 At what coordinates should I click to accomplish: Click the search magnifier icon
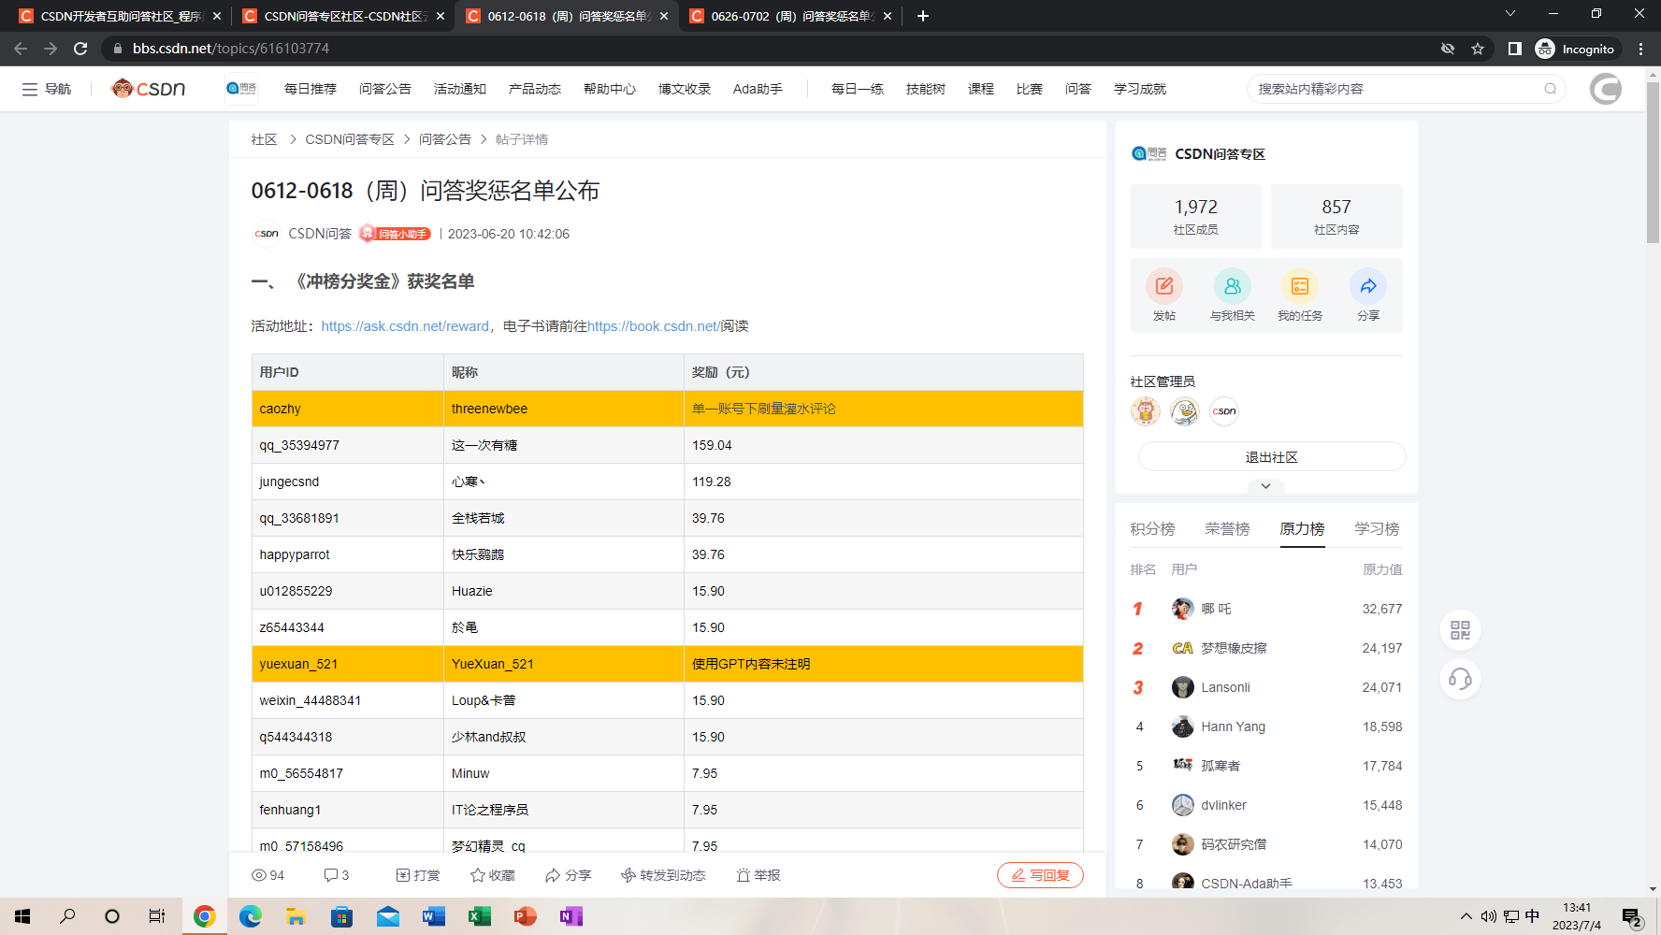click(x=1550, y=89)
